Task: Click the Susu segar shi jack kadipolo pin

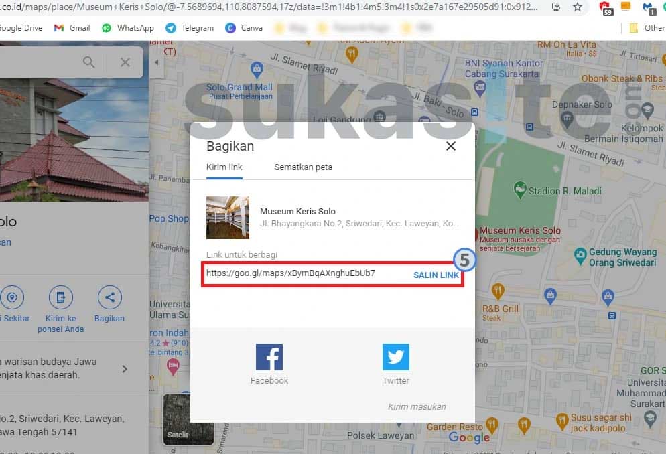Action: coord(562,422)
